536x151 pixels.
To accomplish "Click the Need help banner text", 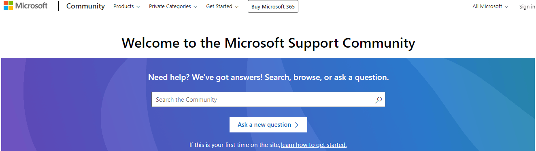I will pyautogui.click(x=268, y=77).
